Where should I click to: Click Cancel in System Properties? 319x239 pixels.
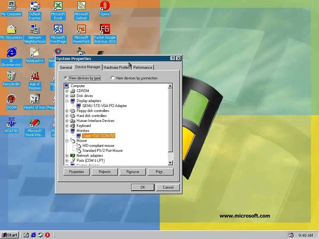coord(168,187)
